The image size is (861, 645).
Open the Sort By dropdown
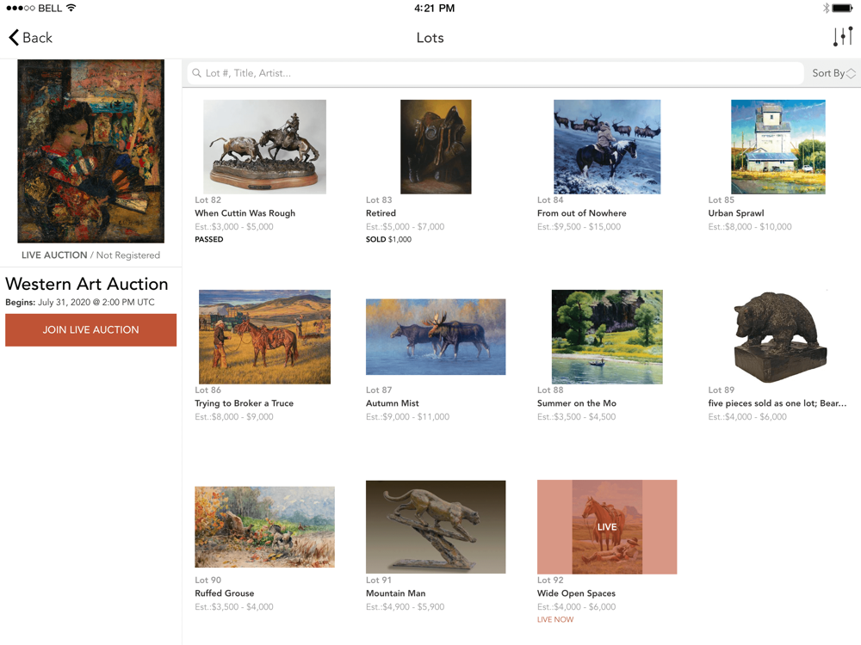point(833,73)
